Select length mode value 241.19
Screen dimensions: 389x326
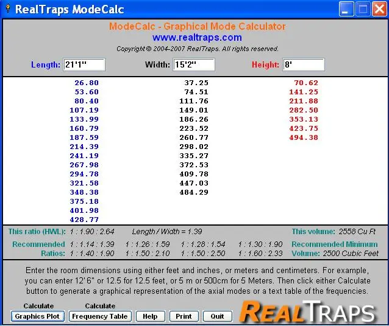tap(84, 156)
